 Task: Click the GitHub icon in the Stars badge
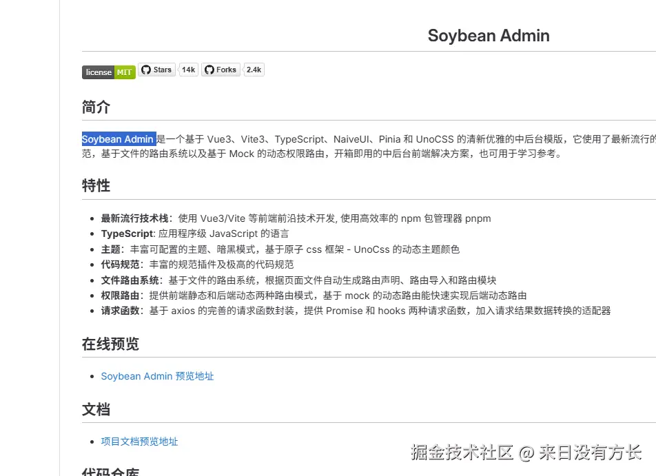pyautogui.click(x=145, y=70)
